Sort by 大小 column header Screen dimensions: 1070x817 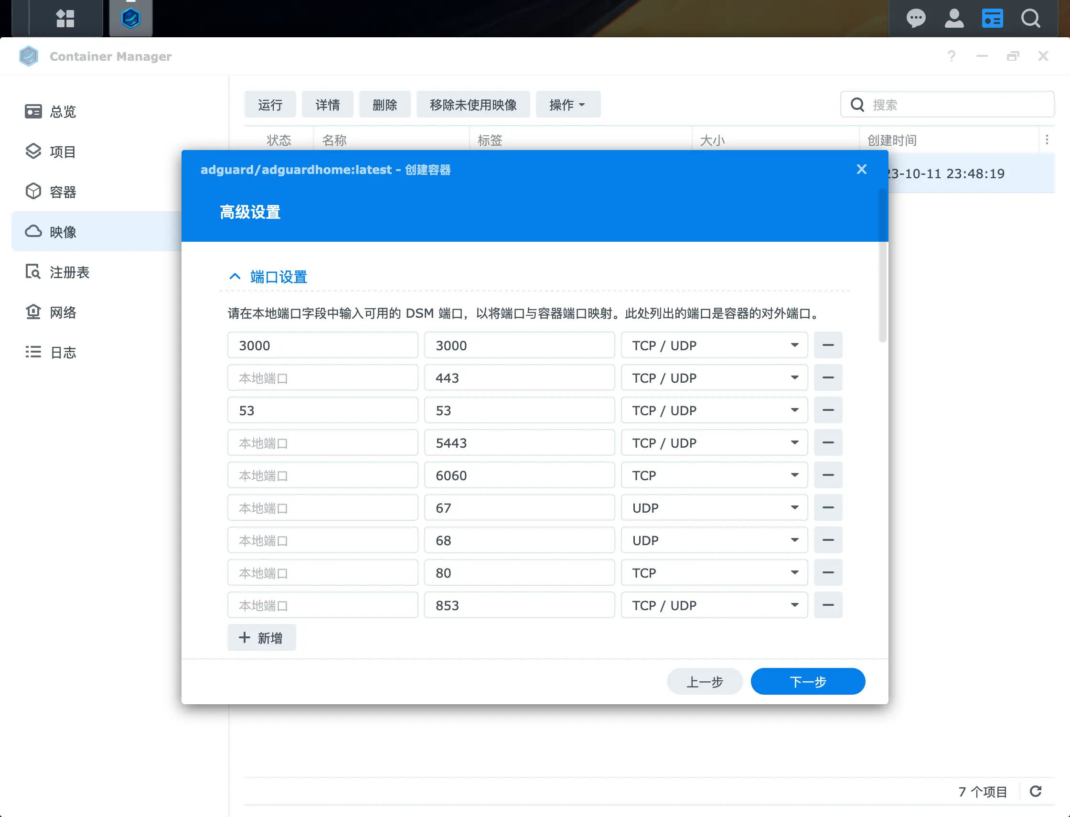pyautogui.click(x=775, y=140)
